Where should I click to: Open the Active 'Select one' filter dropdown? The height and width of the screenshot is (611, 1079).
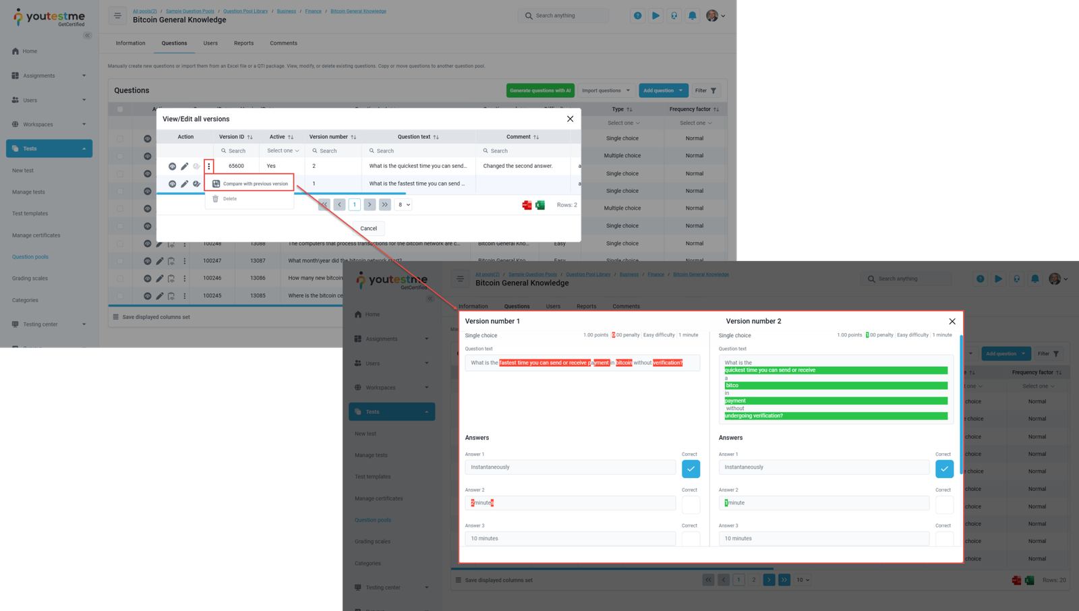click(283, 151)
